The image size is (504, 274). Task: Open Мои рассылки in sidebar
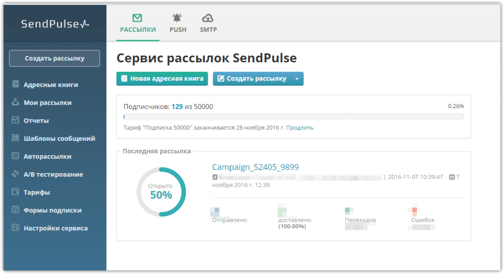coord(48,103)
